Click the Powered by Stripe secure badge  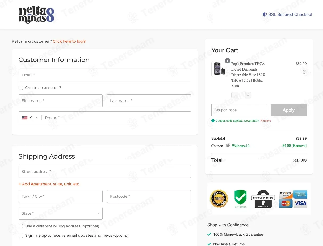[x=263, y=199]
